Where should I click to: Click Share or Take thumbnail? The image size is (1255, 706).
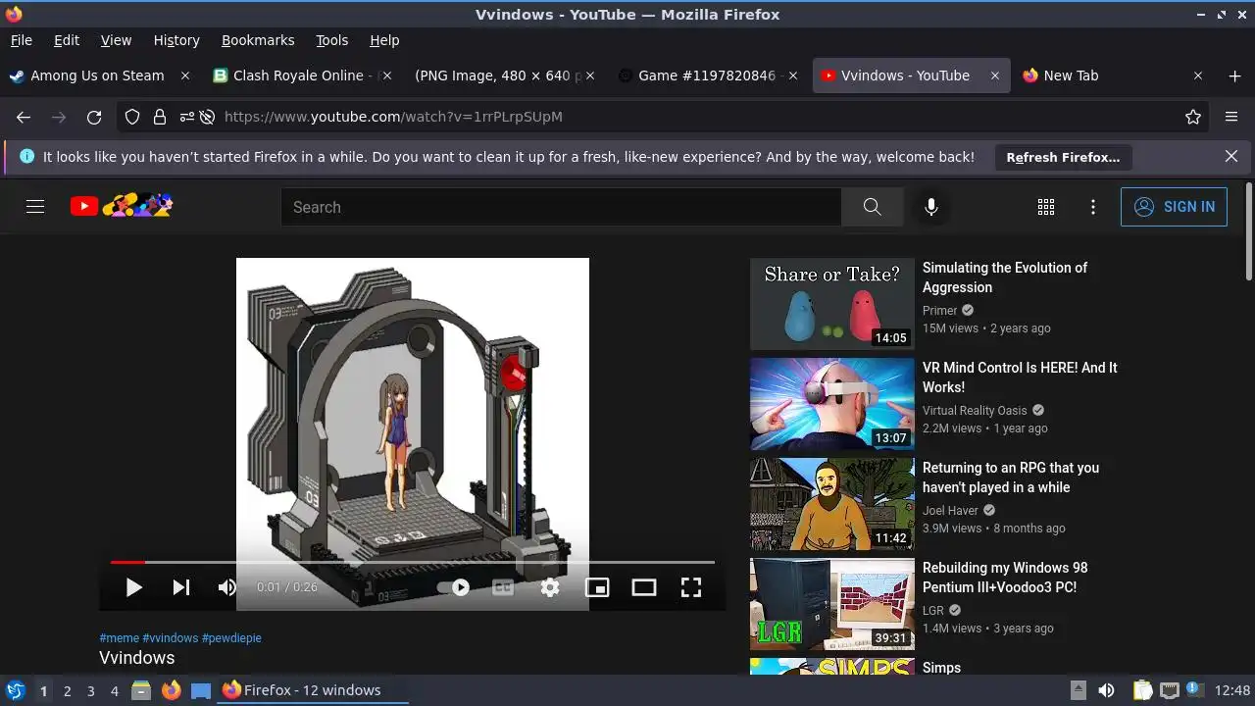(x=832, y=304)
